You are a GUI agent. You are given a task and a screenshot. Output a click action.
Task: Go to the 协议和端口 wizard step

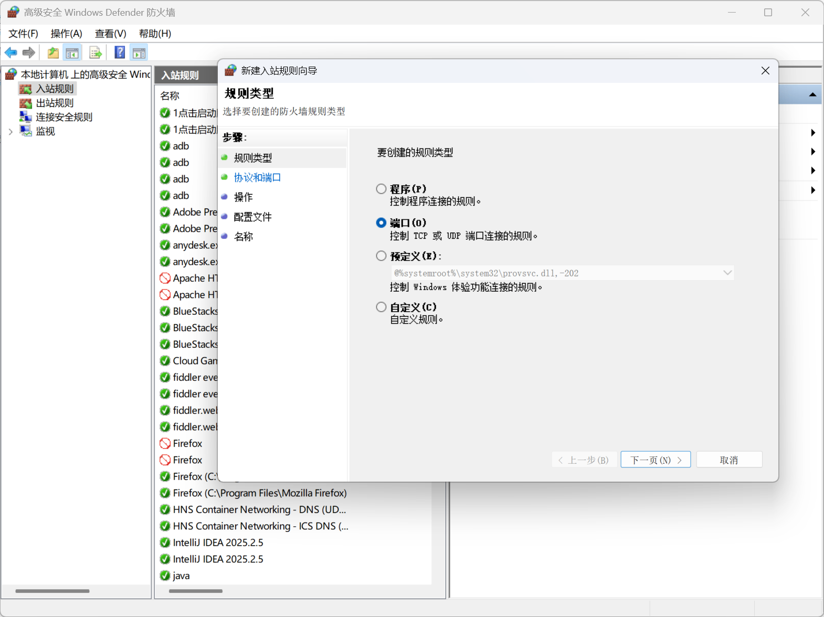257,177
